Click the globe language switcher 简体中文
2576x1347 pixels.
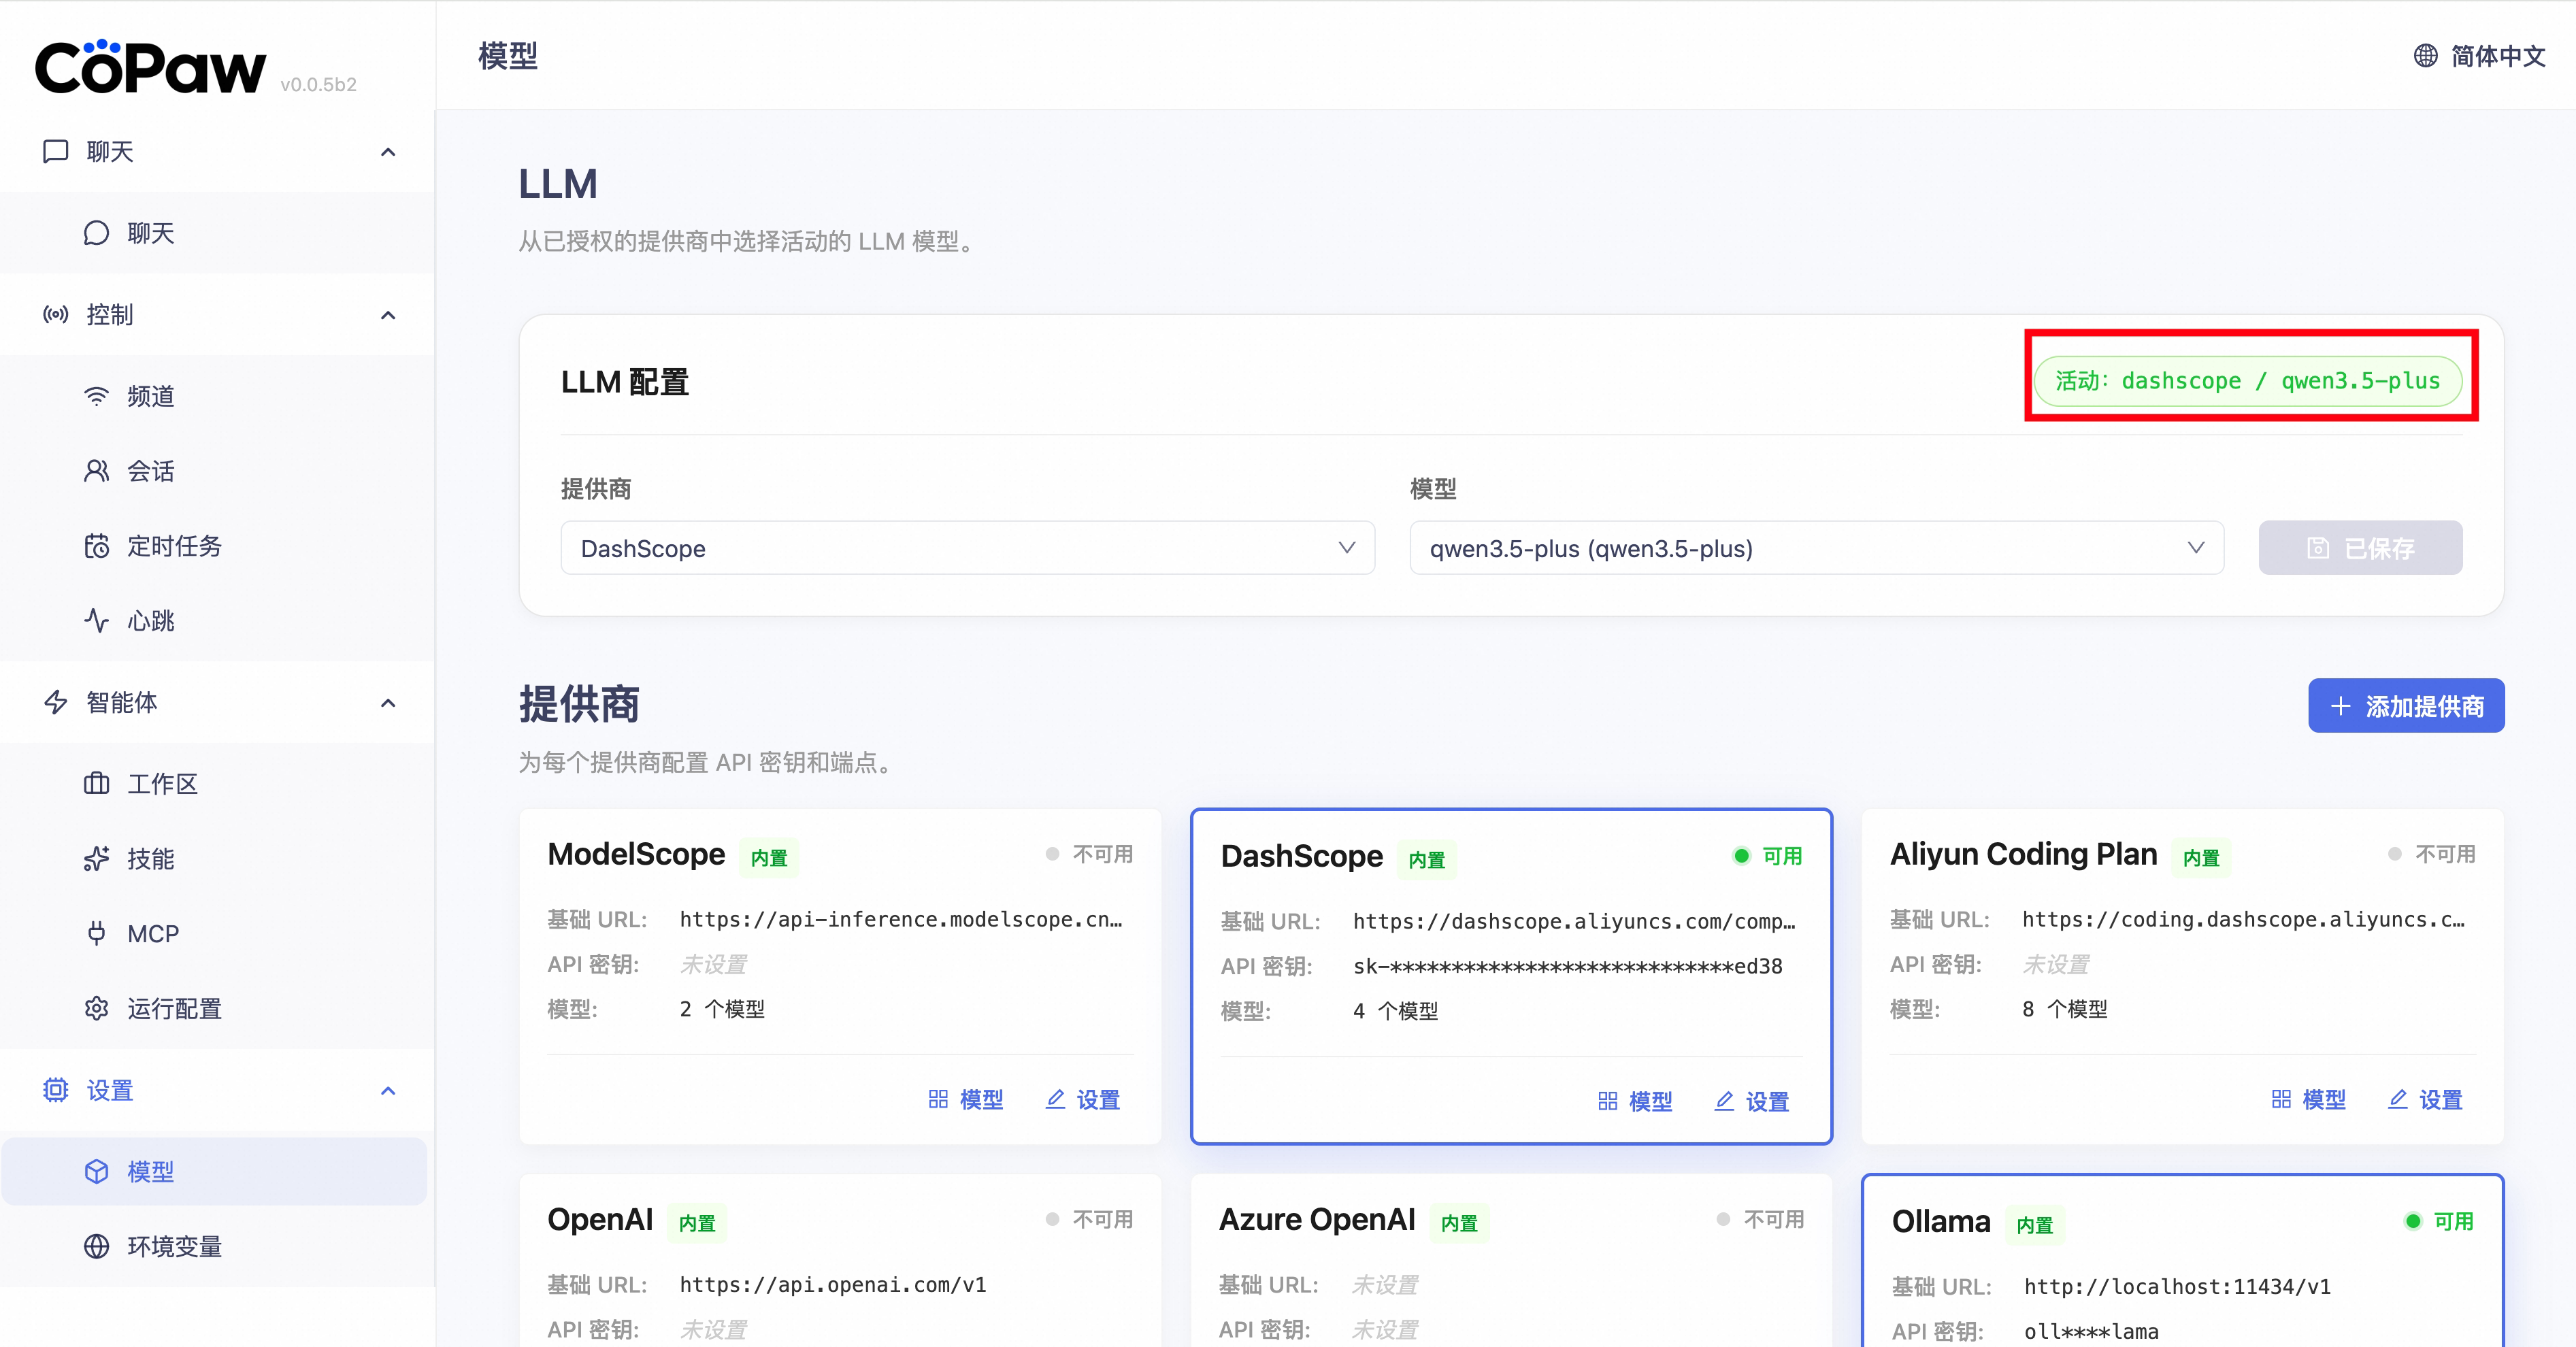pos(2480,56)
